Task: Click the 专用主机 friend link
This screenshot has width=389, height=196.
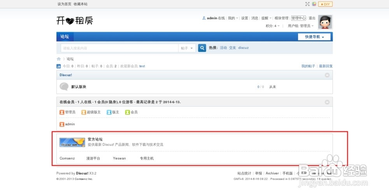Action: pyautogui.click(x=147, y=158)
